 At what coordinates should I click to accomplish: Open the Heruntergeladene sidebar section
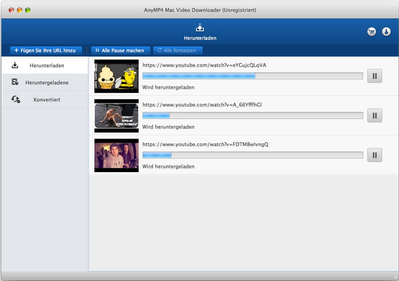[x=45, y=82]
